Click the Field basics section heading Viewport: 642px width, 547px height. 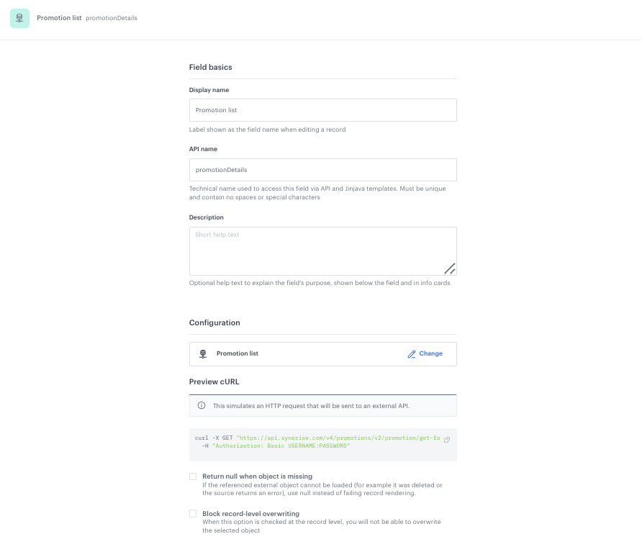coord(209,67)
